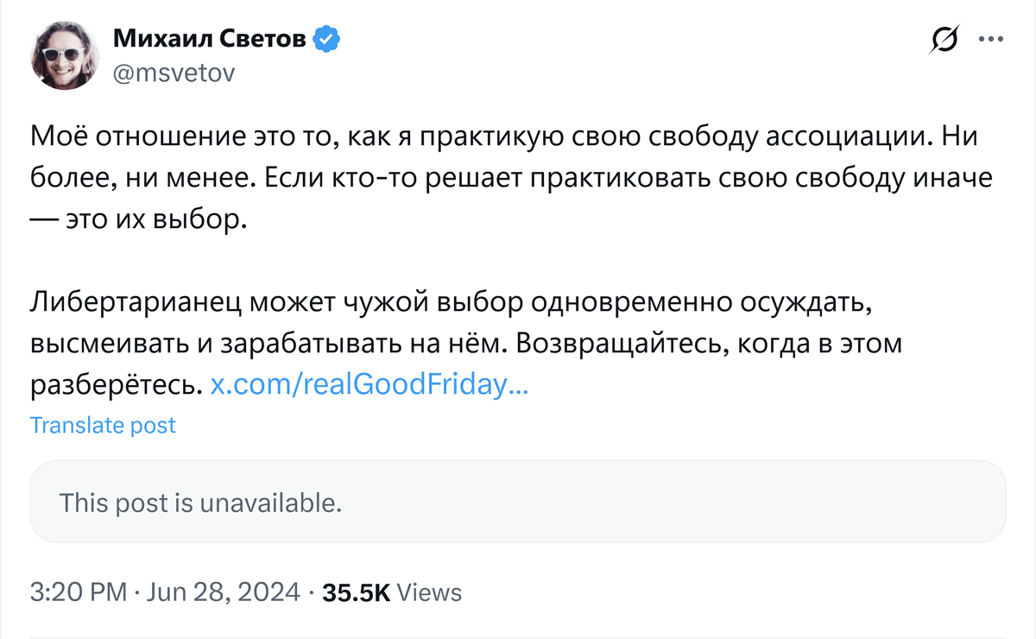Open the three-dot More menu
The width and height of the screenshot is (1036, 639).
[989, 40]
